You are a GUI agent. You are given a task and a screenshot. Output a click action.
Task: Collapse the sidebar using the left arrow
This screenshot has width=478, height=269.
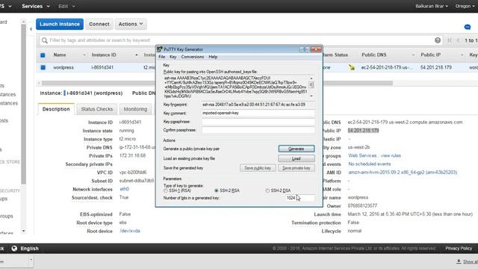tap(31, 29)
